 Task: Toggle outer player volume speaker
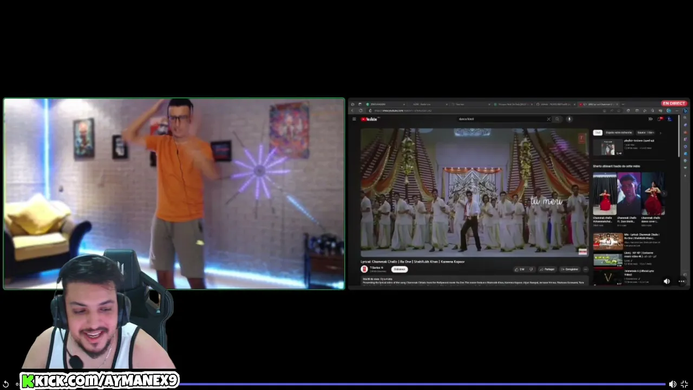click(672, 384)
